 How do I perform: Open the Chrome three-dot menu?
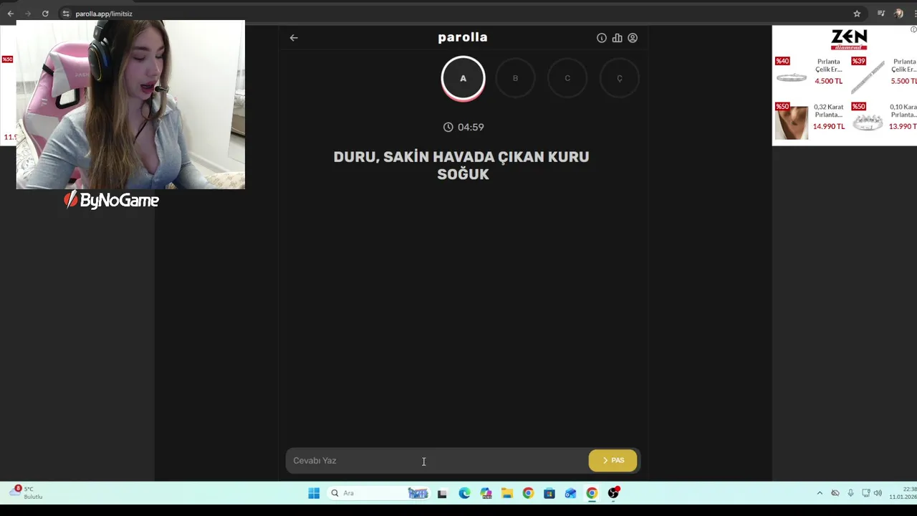tap(914, 14)
